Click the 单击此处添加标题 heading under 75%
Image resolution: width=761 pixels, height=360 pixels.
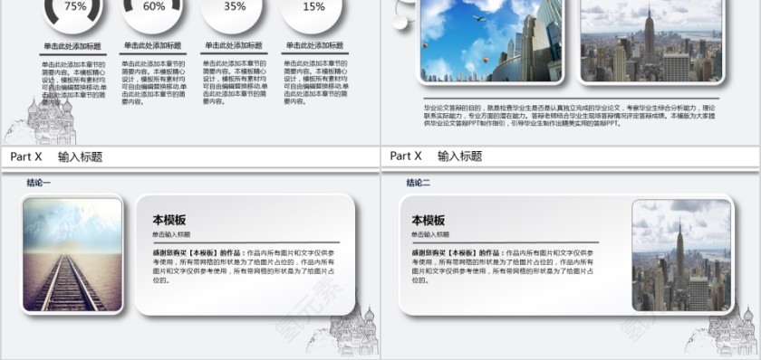pos(72,46)
